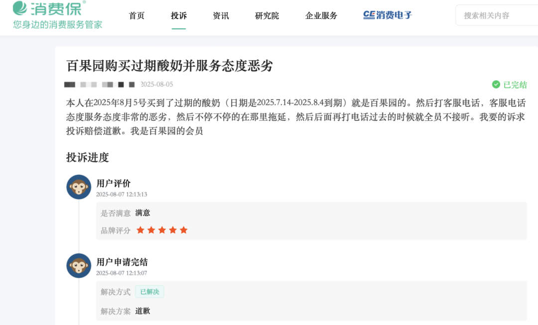Select the fifth rating star
Image resolution: width=538 pixels, height=325 pixels.
click(x=183, y=230)
